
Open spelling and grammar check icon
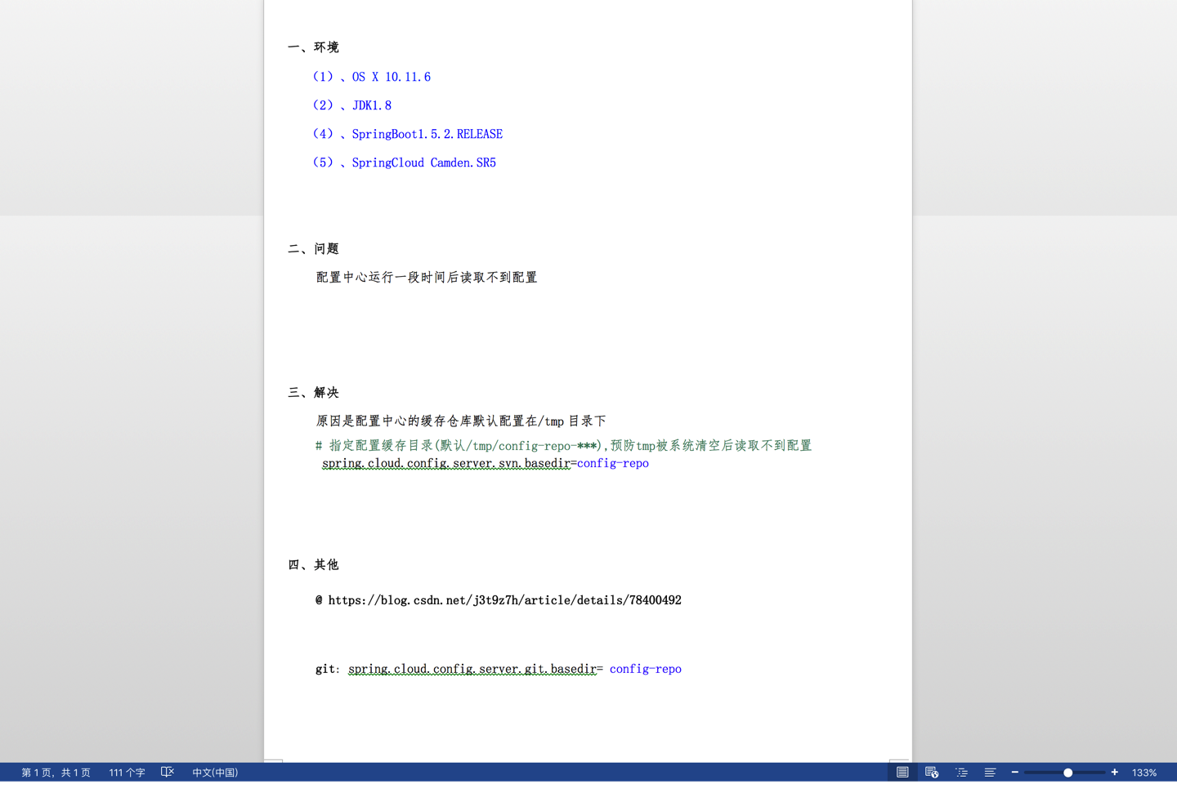[x=168, y=772]
